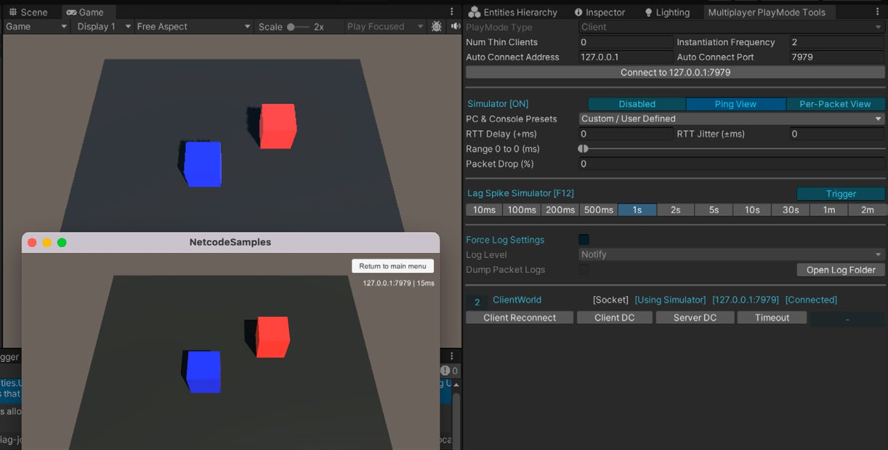Screen dimensions: 888x450
Task: Adjust the Game view Scale slider
Action: coord(298,27)
